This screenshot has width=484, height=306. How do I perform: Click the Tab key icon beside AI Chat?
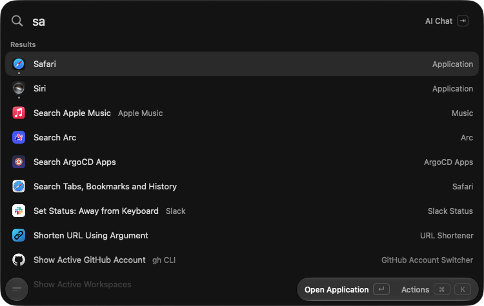(463, 21)
